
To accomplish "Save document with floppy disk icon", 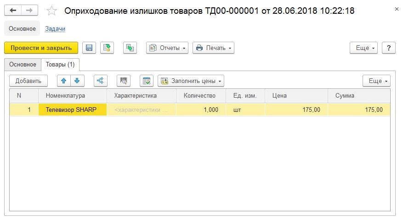I will [x=89, y=48].
